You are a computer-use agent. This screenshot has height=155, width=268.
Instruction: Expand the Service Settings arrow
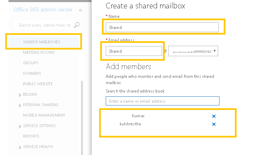[20, 126]
